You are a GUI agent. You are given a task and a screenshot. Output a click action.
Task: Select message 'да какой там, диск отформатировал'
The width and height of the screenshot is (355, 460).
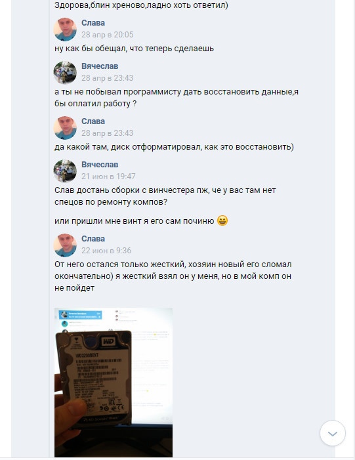coord(174,147)
